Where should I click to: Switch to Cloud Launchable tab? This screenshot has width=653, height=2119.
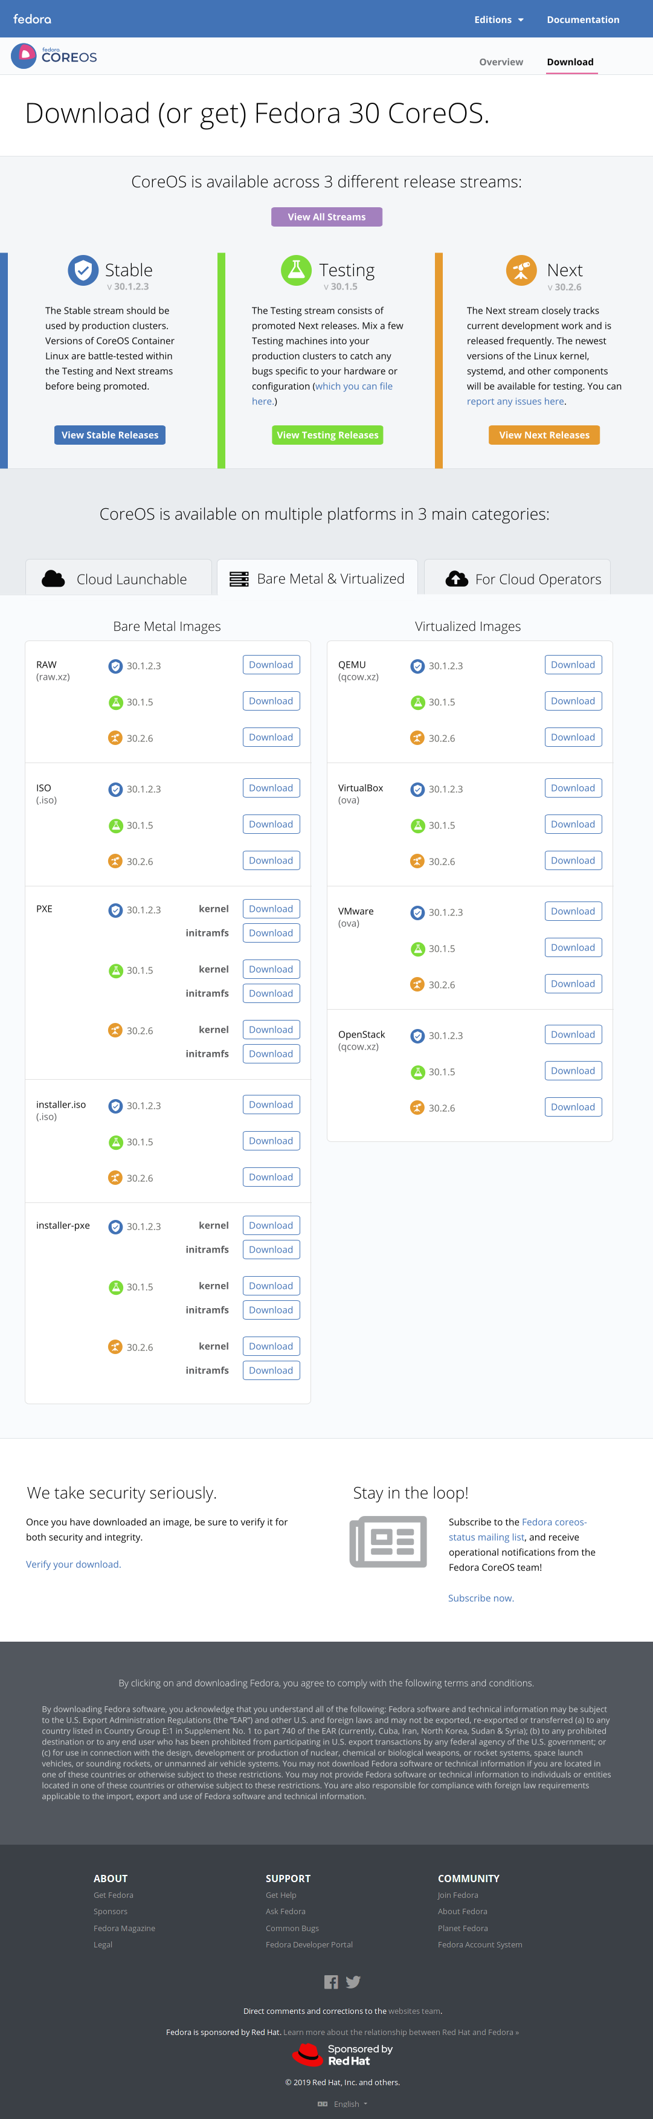pyautogui.click(x=118, y=578)
